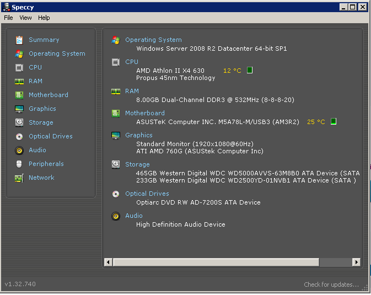Open the Audio section from sidebar

point(37,150)
